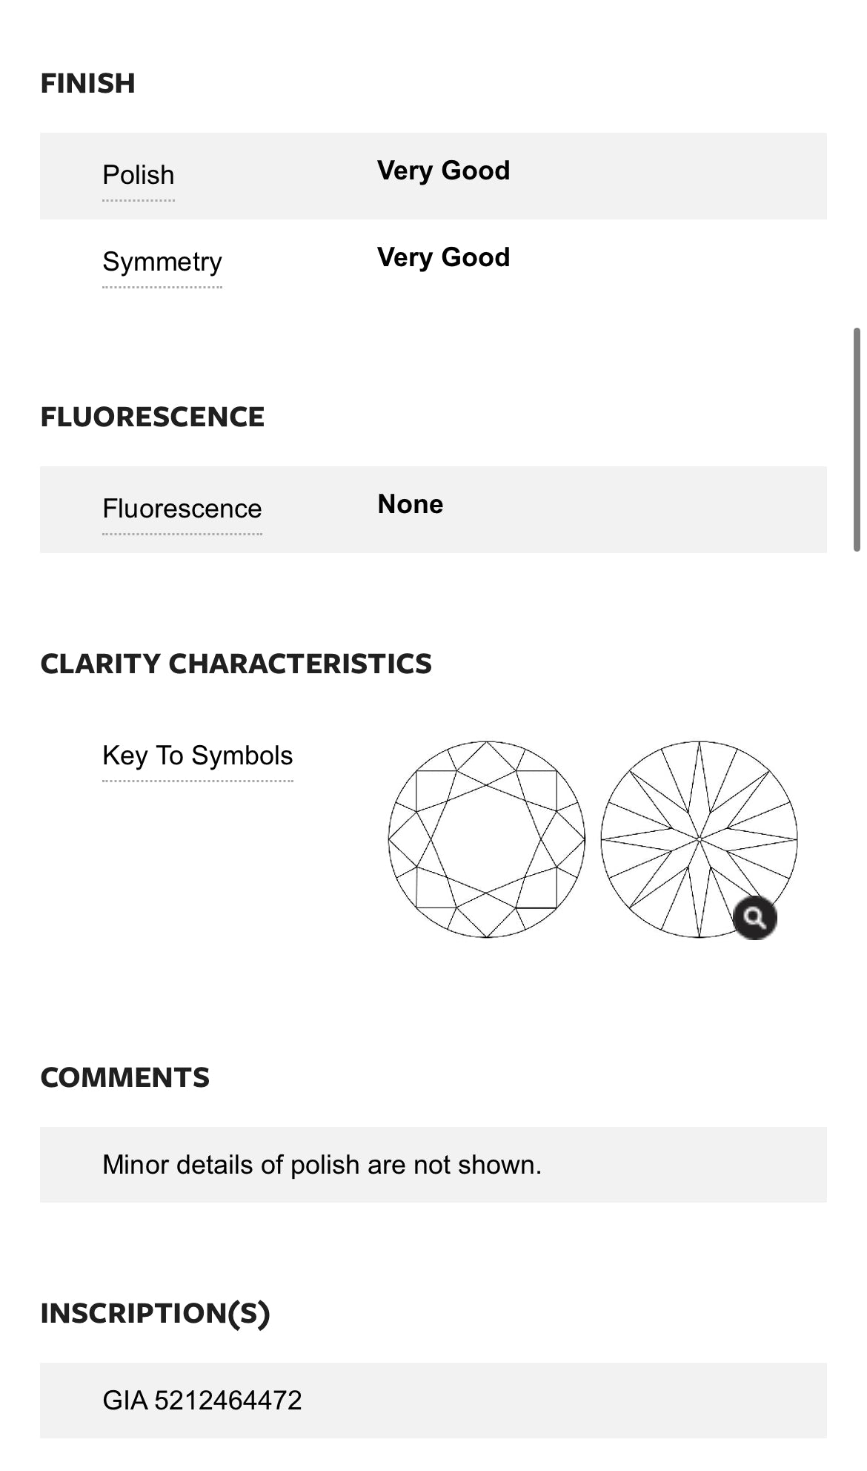Open the Key To Symbols explanation
The image size is (867, 1471).
(x=198, y=756)
